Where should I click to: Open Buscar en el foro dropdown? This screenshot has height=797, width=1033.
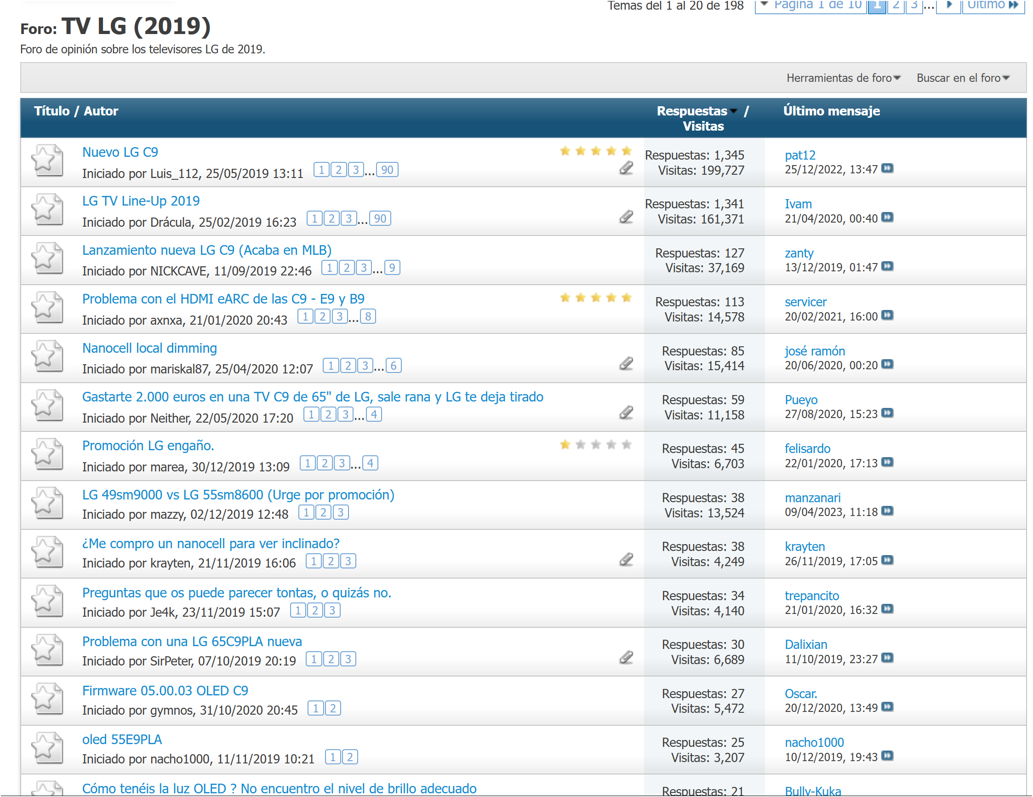tap(964, 78)
